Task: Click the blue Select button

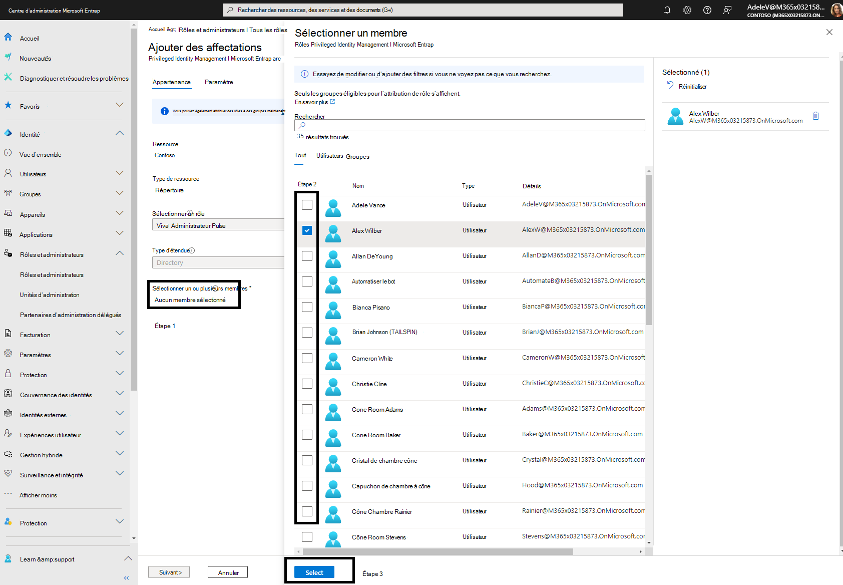Action: [x=314, y=572]
